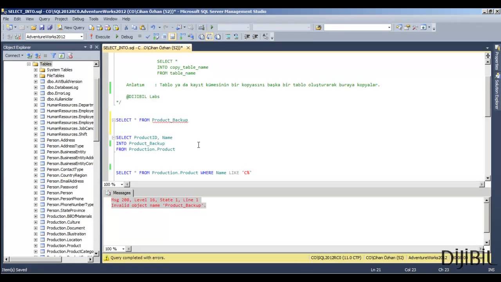Click the Filter funnel icon in Object Explorer

click(54, 56)
